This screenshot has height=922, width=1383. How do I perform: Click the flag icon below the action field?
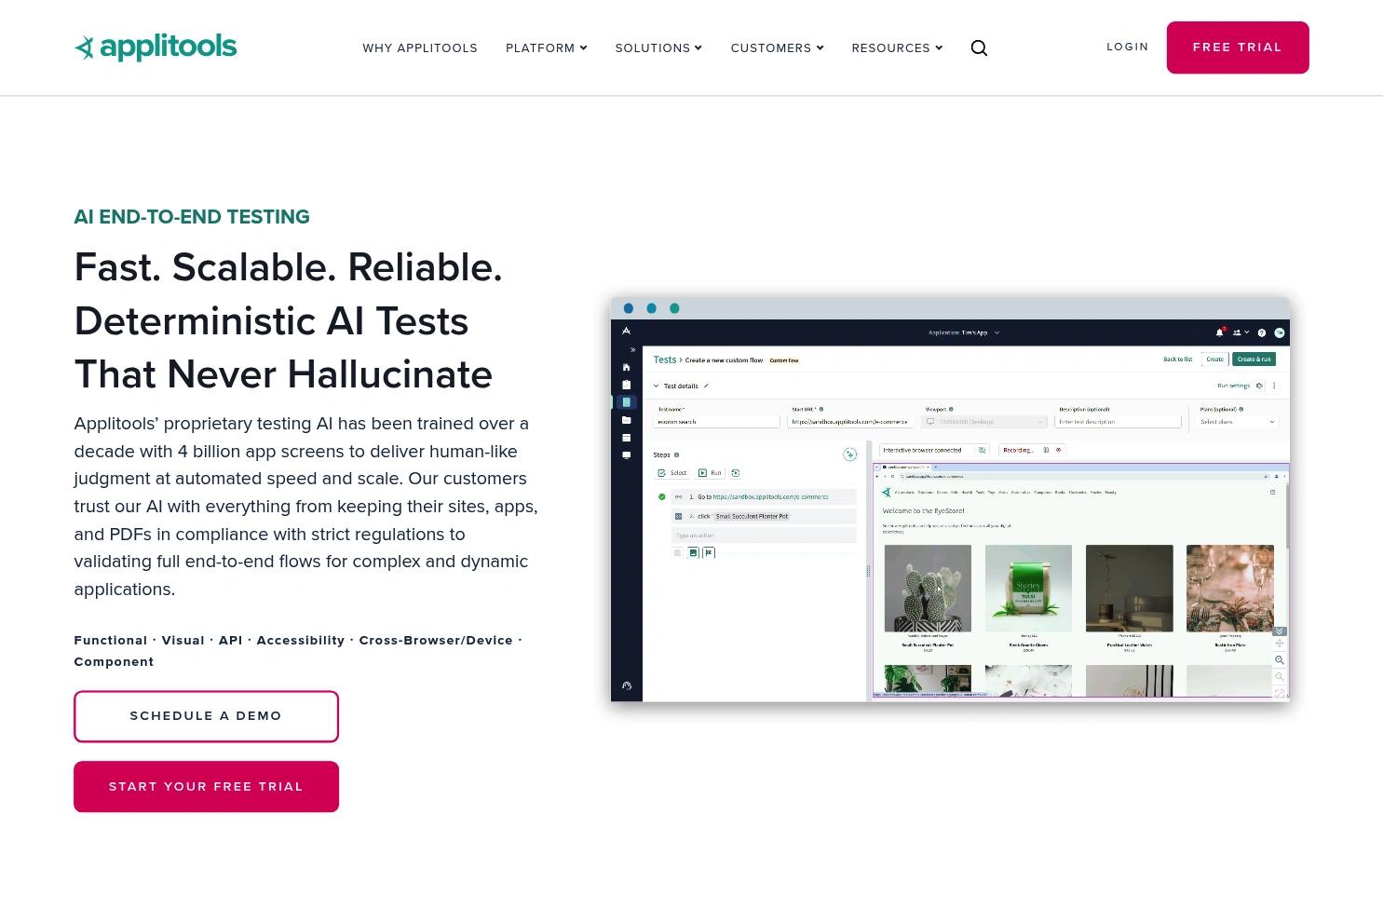(709, 553)
